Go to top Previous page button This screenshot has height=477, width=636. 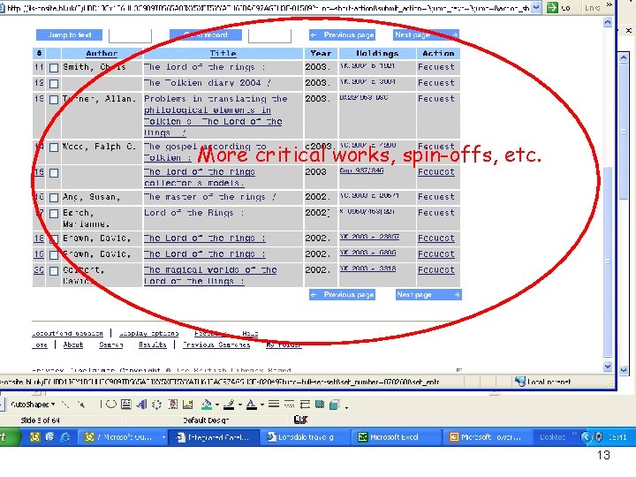342,34
